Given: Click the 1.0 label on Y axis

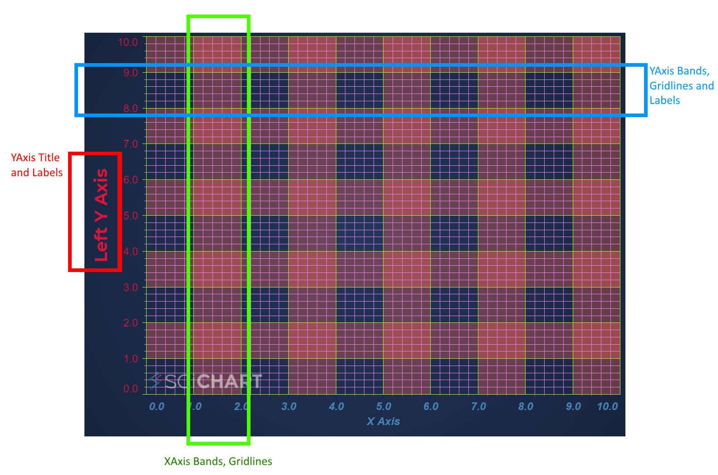Looking at the screenshot, I should click(130, 359).
